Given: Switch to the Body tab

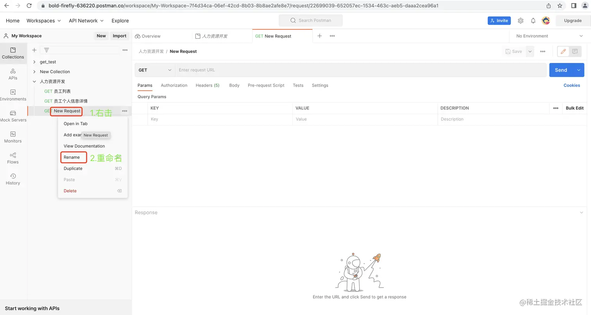Looking at the screenshot, I should (x=234, y=86).
